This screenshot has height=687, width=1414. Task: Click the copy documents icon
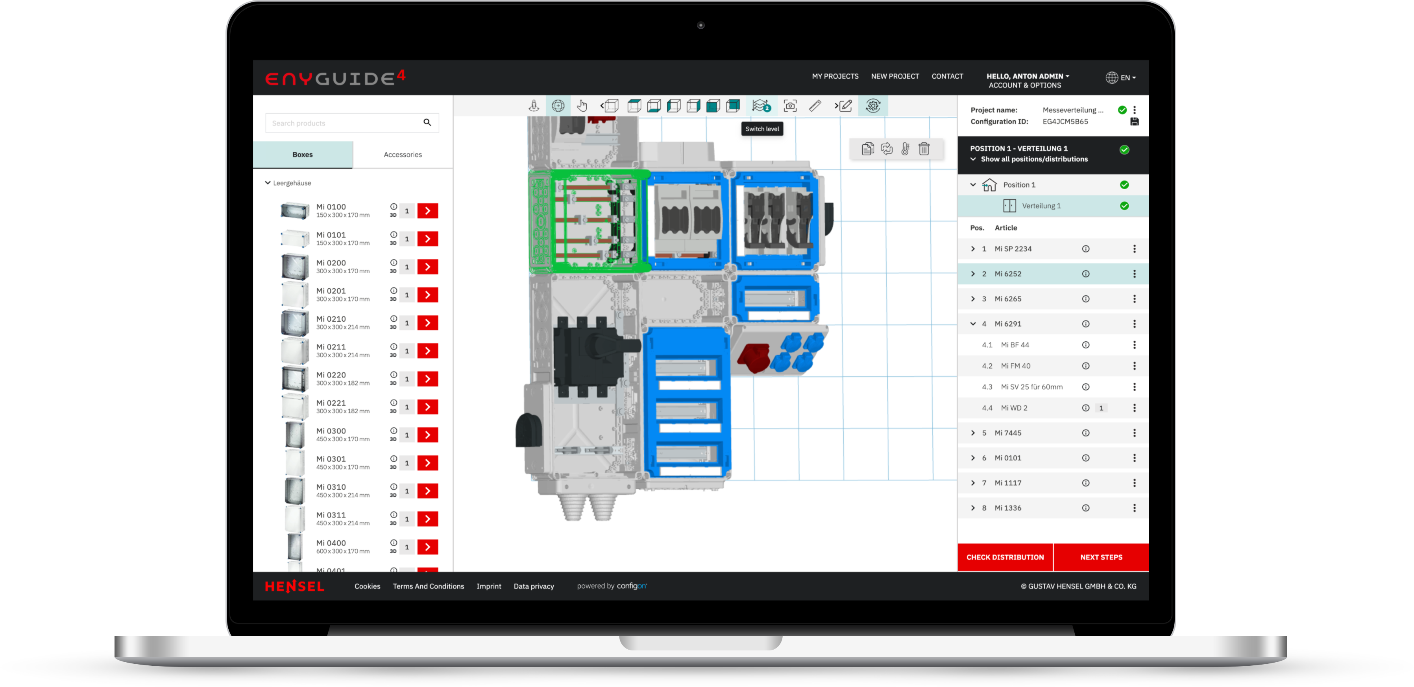pyautogui.click(x=867, y=149)
